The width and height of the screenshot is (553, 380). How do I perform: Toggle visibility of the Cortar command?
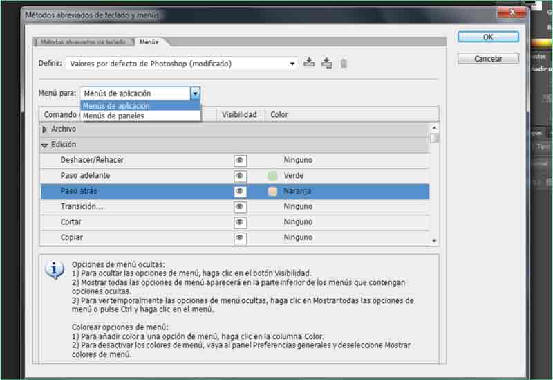(x=240, y=222)
